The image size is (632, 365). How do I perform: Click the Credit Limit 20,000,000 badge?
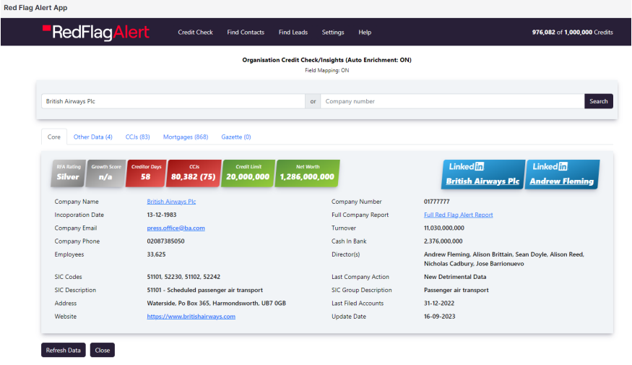coord(248,173)
